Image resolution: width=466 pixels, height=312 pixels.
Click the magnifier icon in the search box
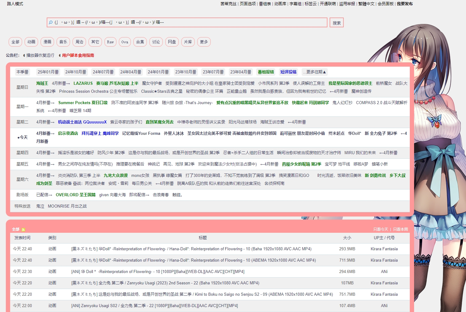(x=51, y=22)
